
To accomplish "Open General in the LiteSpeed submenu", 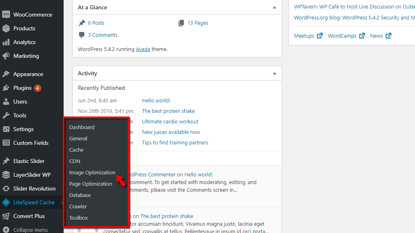I will (x=78, y=138).
